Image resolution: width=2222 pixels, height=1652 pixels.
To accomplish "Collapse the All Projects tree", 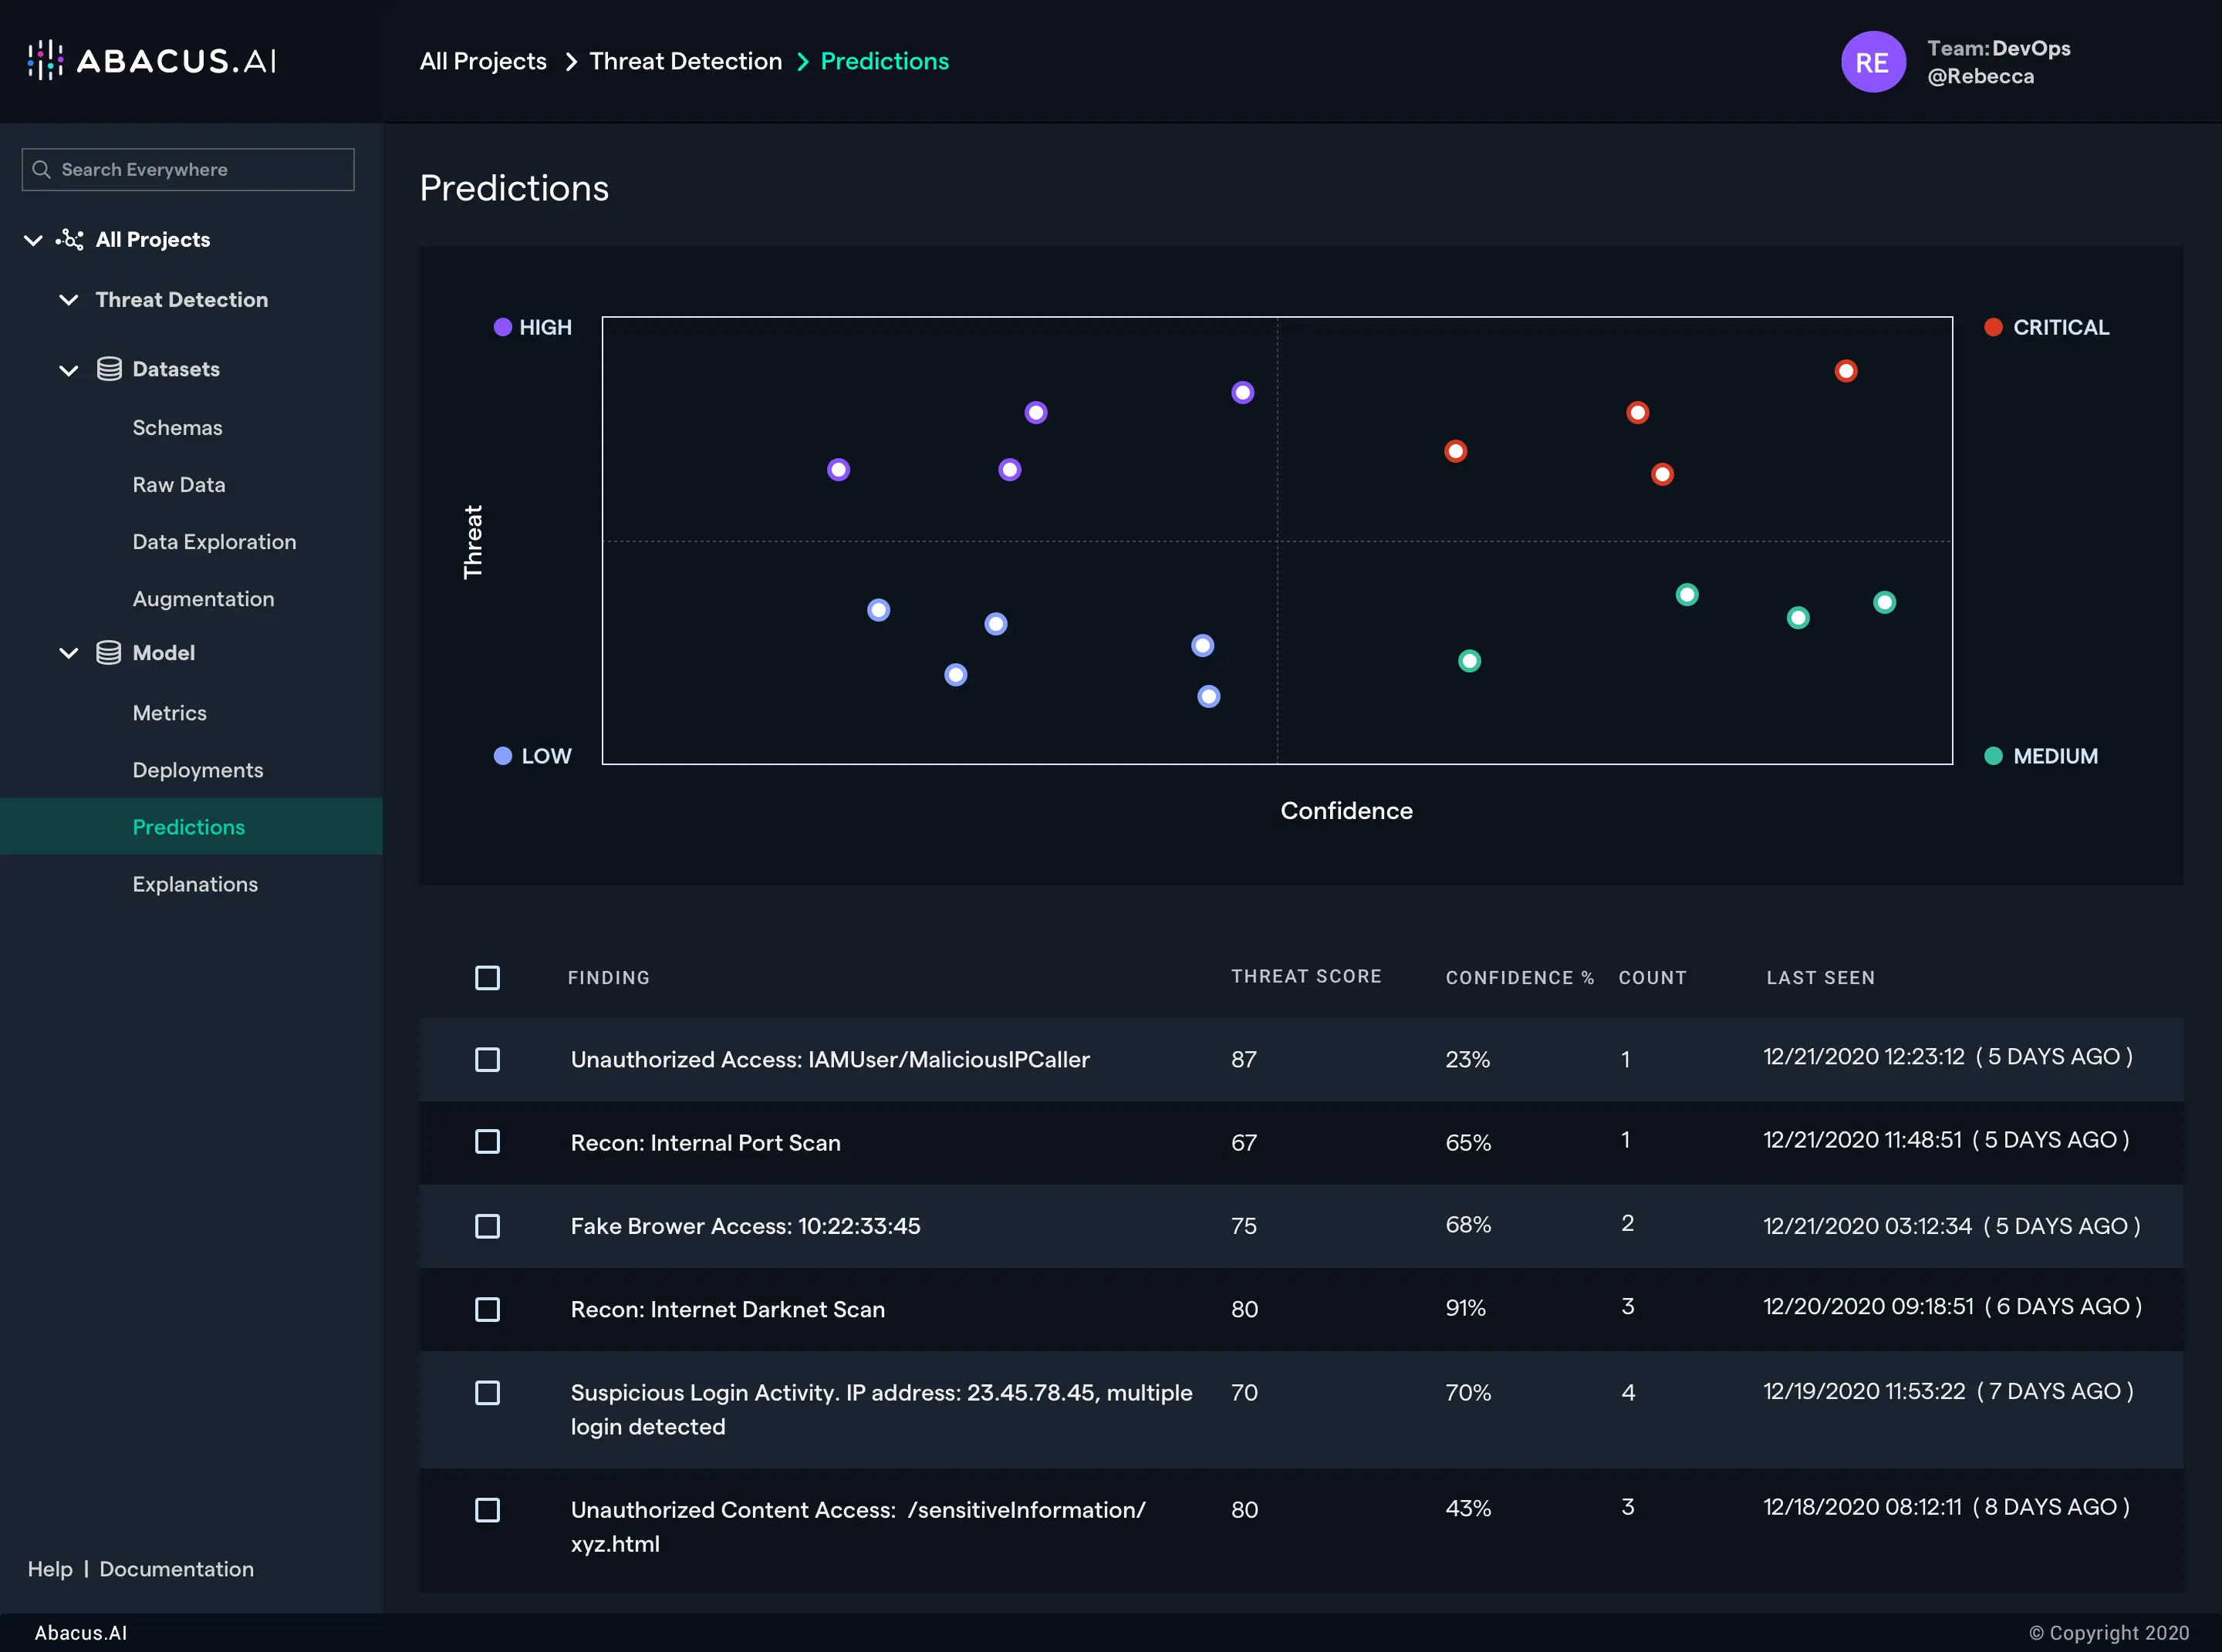I will click(33, 240).
